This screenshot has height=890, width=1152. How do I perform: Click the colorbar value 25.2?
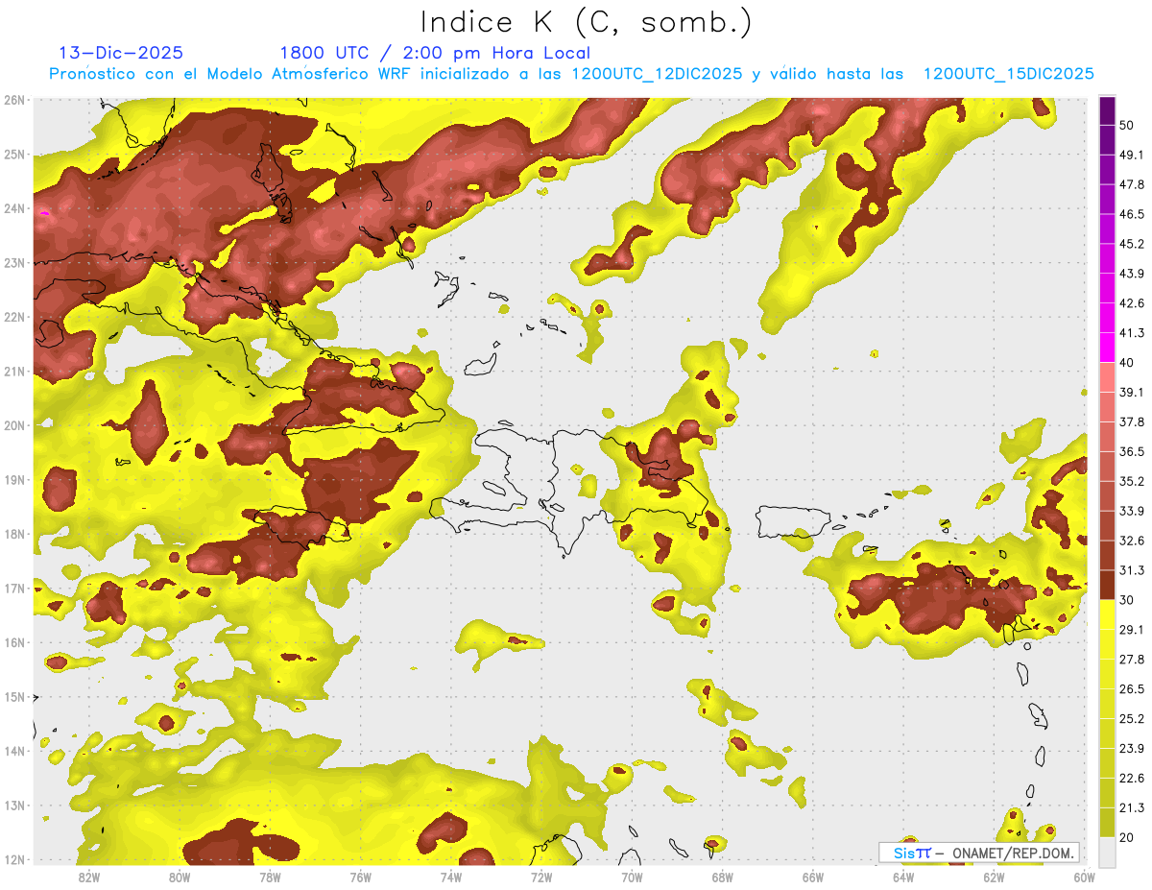tap(1132, 718)
